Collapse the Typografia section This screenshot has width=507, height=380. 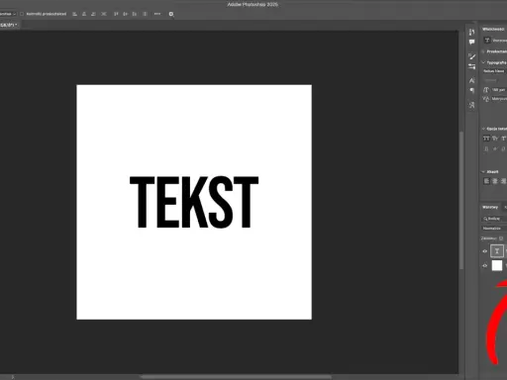click(483, 62)
